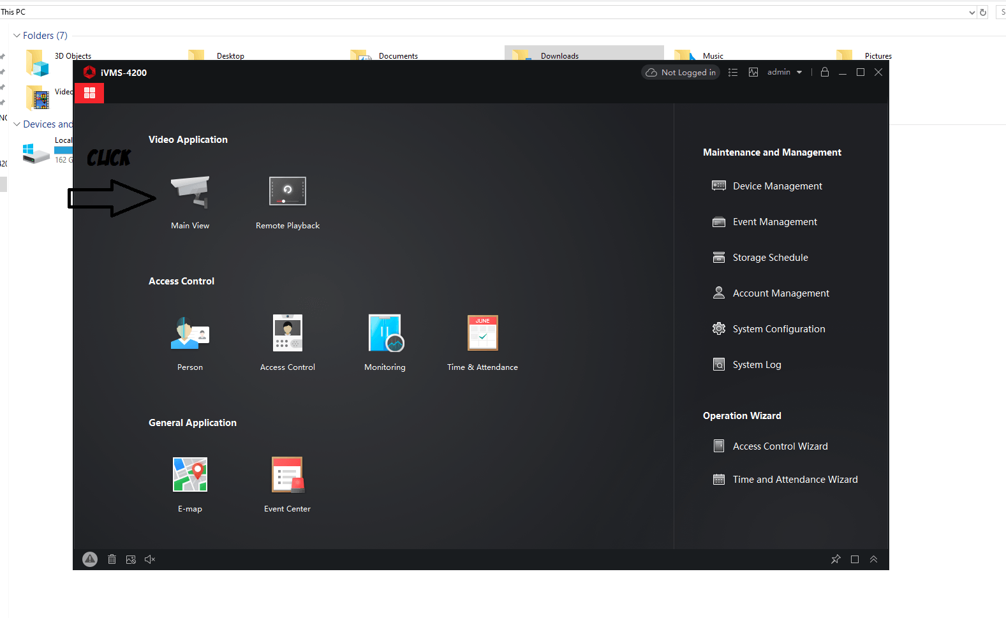Click the iVMS-4200 logo icon
The image size is (1006, 618).
pyautogui.click(x=89, y=72)
